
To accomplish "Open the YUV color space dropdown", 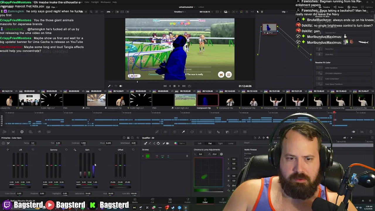I will 182,143.
